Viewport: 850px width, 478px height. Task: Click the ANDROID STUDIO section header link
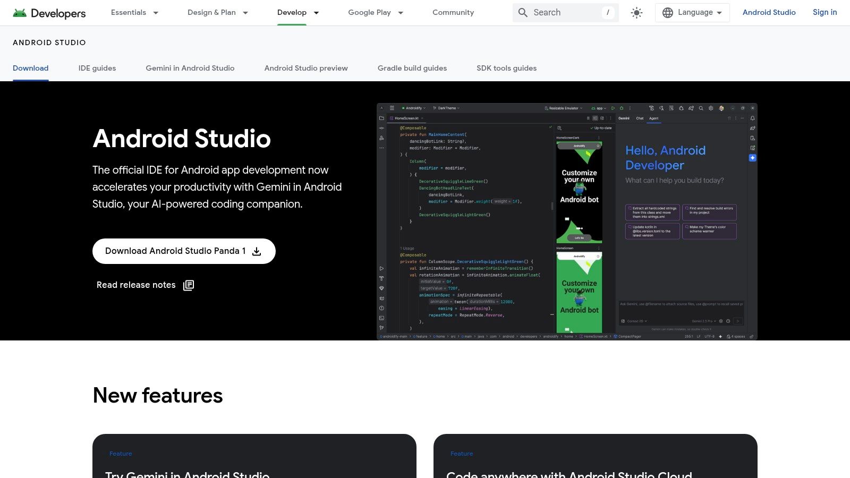click(49, 42)
